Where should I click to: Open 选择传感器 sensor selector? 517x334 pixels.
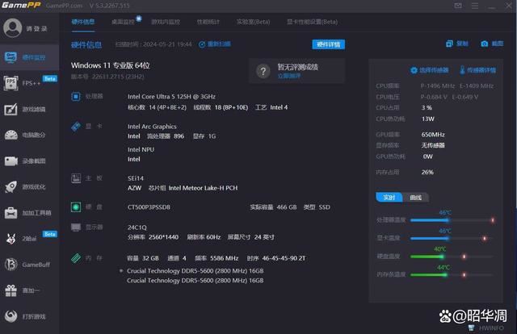430,70
